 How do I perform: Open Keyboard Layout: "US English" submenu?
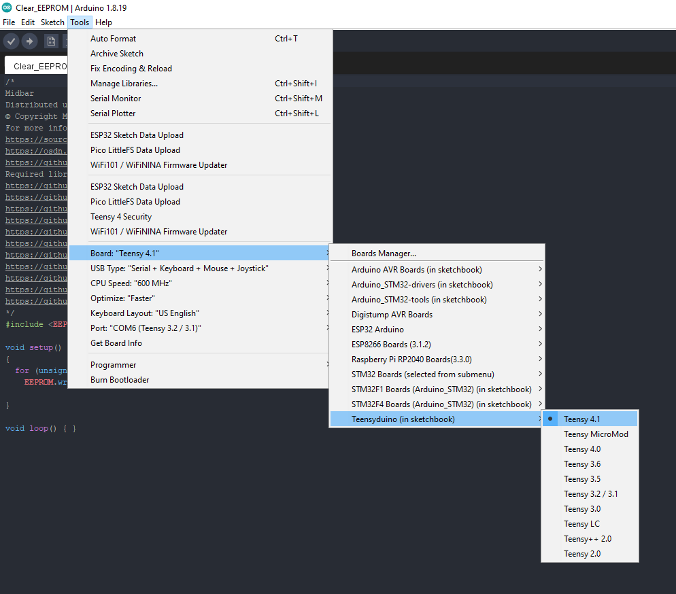coord(201,313)
